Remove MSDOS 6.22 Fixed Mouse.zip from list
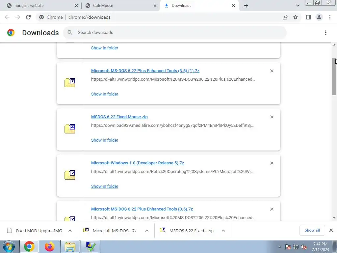Viewport: 337px width, 253px height. click(x=272, y=117)
